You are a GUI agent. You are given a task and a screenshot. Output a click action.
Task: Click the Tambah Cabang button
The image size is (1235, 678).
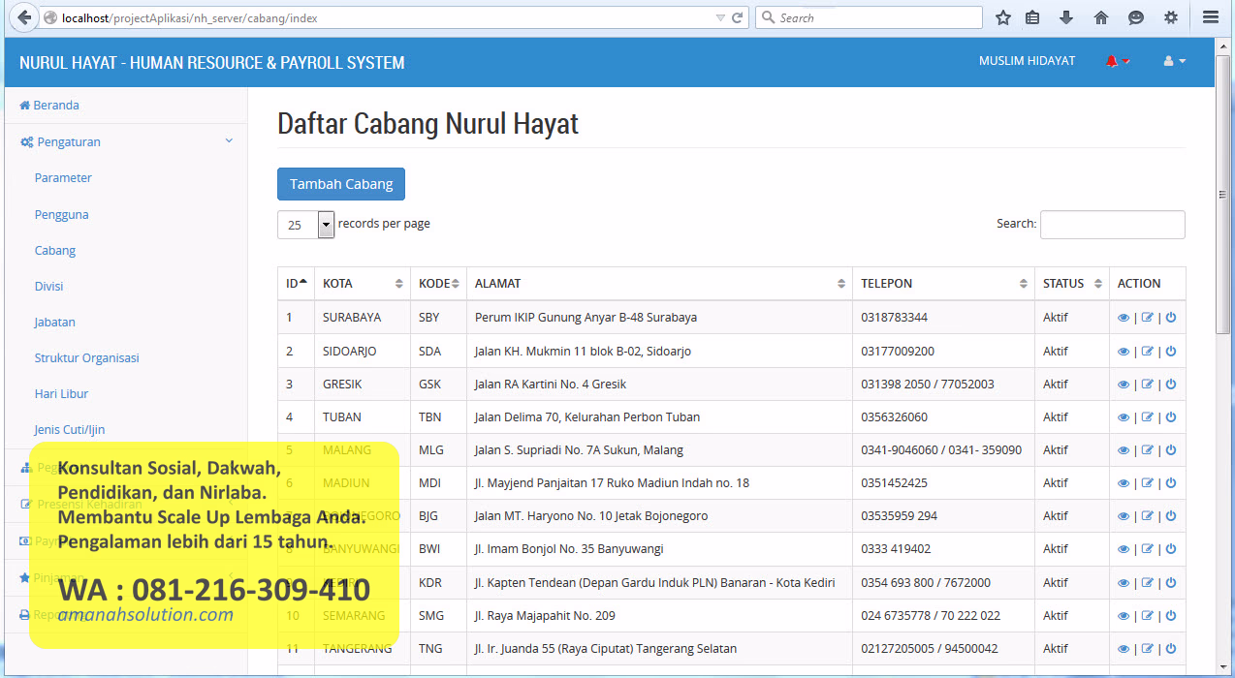point(341,184)
